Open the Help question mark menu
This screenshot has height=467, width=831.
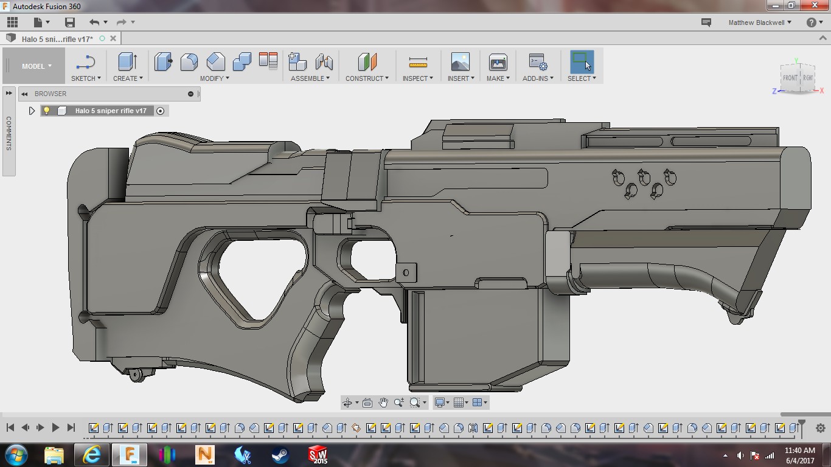pos(815,22)
